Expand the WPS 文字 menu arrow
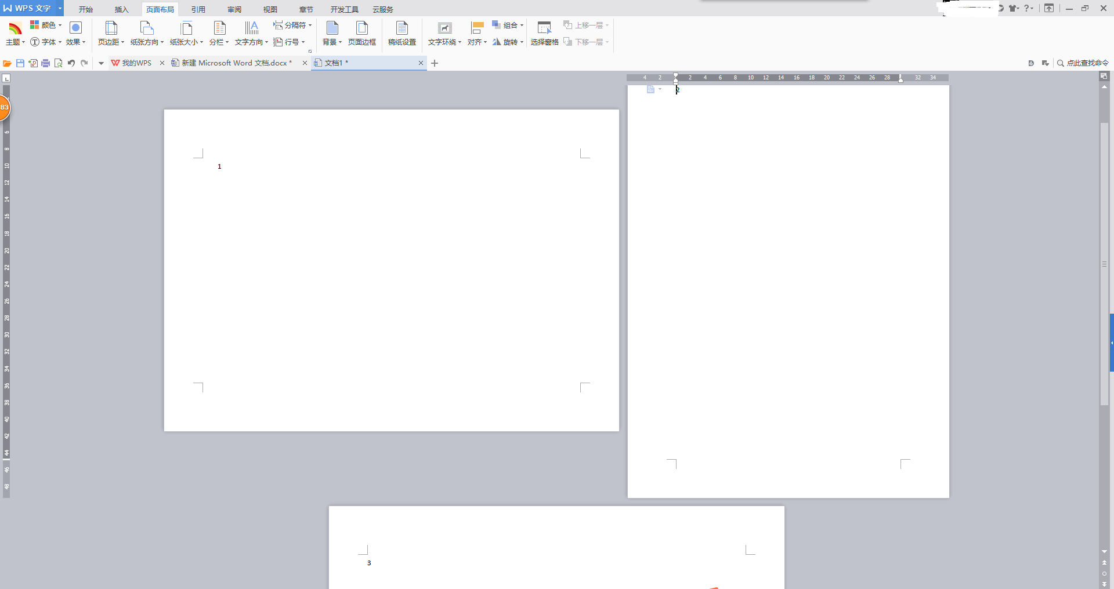1114x589 pixels. pyautogui.click(x=60, y=8)
